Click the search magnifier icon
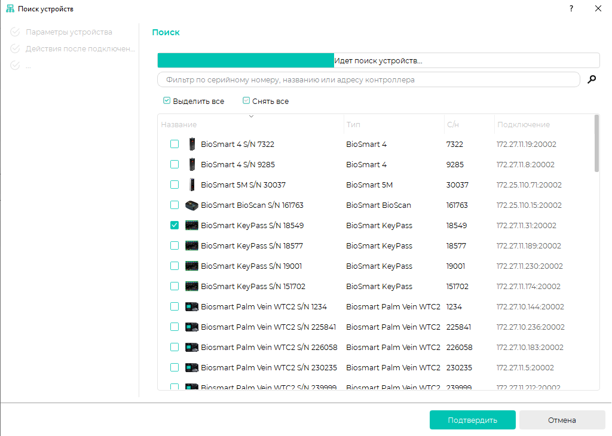The width and height of the screenshot is (612, 436). (x=592, y=79)
